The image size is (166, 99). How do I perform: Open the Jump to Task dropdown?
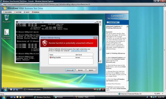coord(113,22)
